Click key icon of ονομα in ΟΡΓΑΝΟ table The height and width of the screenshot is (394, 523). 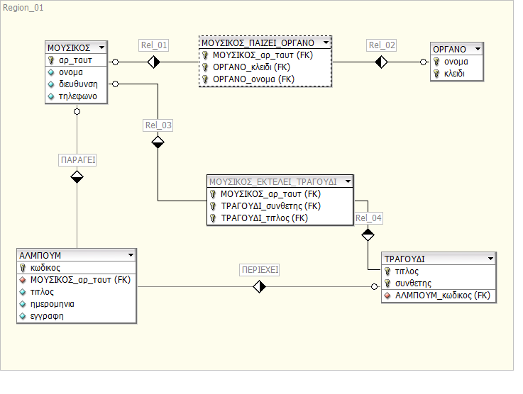(x=436, y=61)
